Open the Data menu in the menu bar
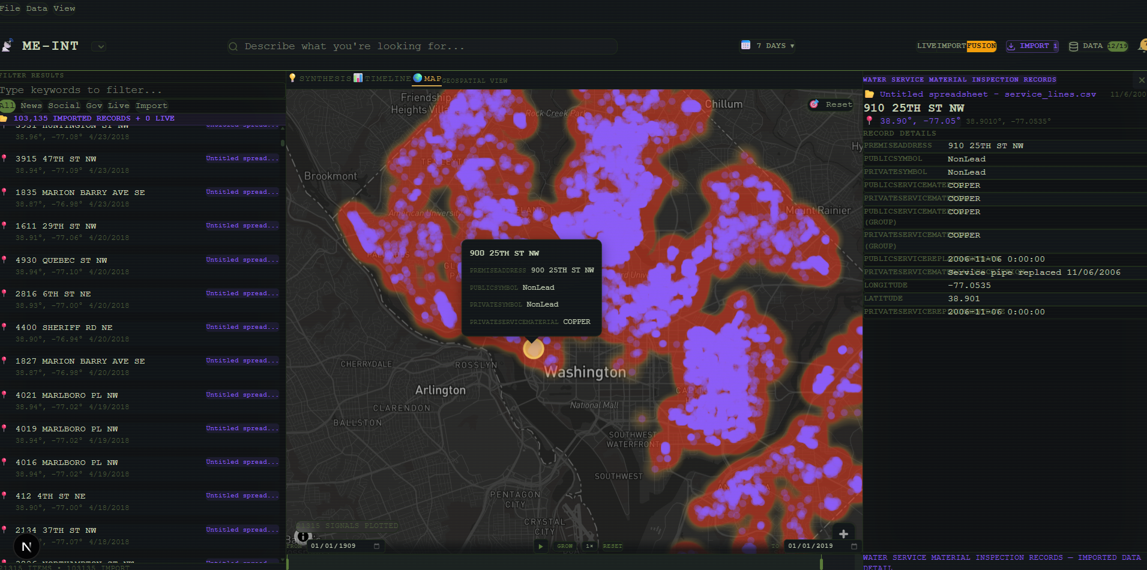 point(36,8)
